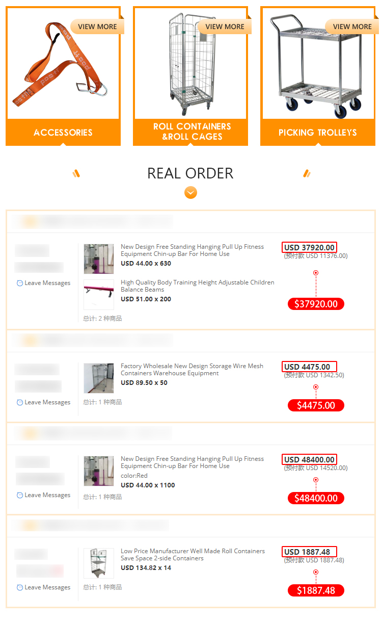Click the Leave Messages icon in the first order
382x622 pixels.
point(20,283)
